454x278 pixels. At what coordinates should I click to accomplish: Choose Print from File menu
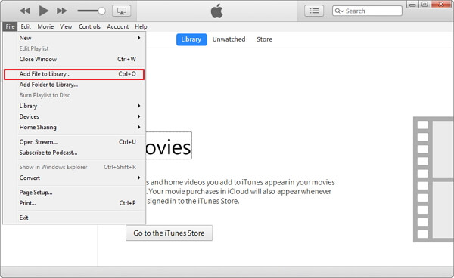pyautogui.click(x=74, y=203)
